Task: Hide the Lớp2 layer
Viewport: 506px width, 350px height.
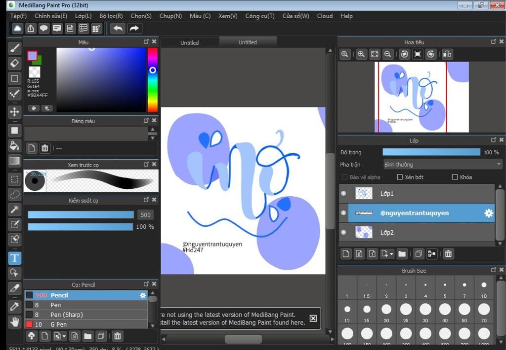Action: [343, 232]
